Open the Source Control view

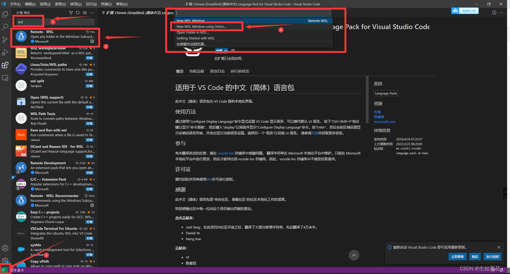pyautogui.click(x=5, y=39)
